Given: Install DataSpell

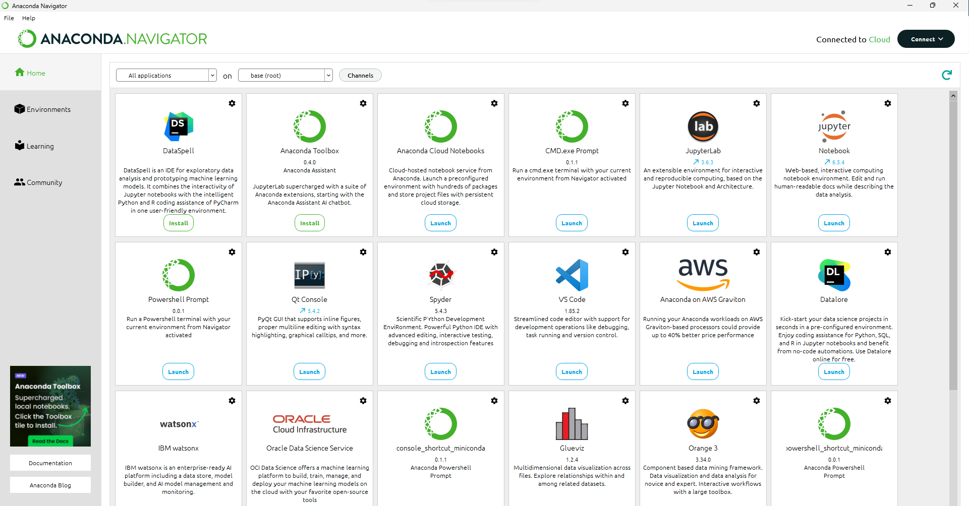Looking at the screenshot, I should pos(179,223).
